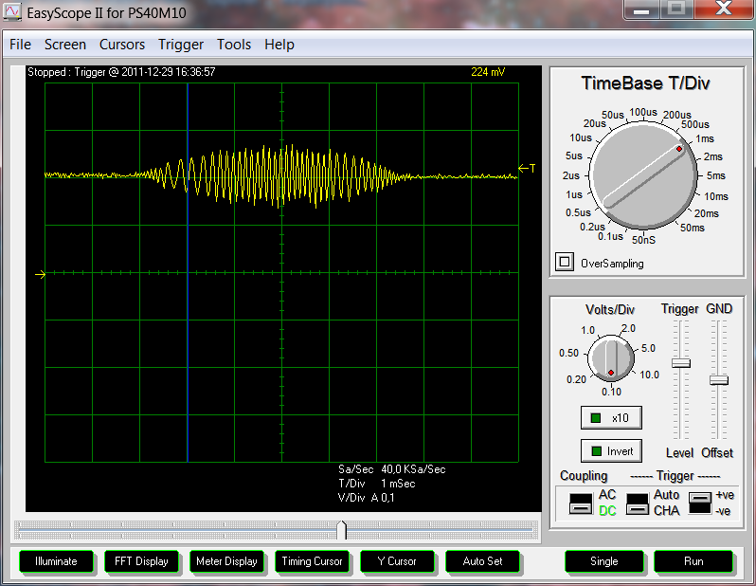
Task: Click the yellow ground arrow marker on left
Action: tap(40, 275)
